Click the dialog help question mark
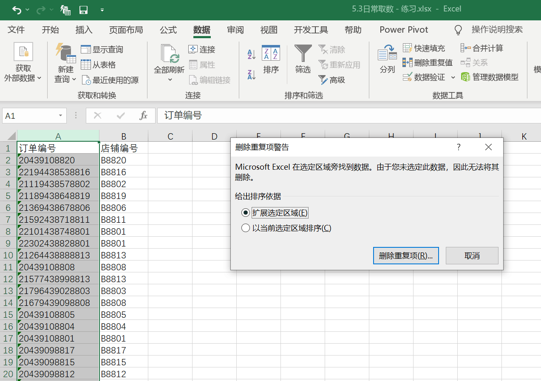541x381 pixels. pyautogui.click(x=459, y=147)
